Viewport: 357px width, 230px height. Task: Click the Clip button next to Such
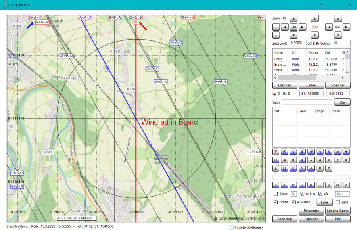(x=342, y=102)
